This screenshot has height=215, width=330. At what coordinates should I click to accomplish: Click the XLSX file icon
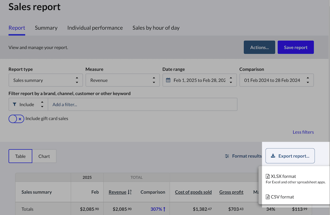268,176
